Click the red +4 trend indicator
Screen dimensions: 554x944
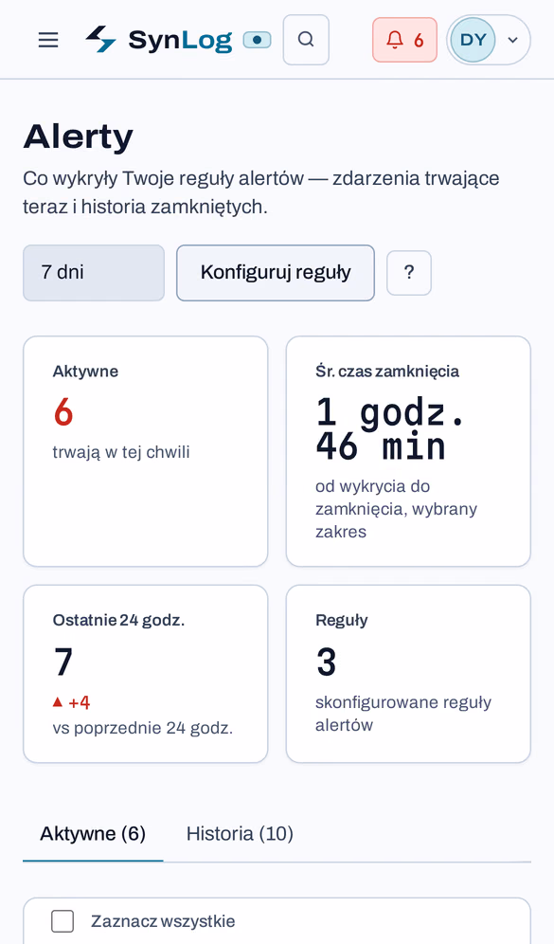tap(72, 702)
